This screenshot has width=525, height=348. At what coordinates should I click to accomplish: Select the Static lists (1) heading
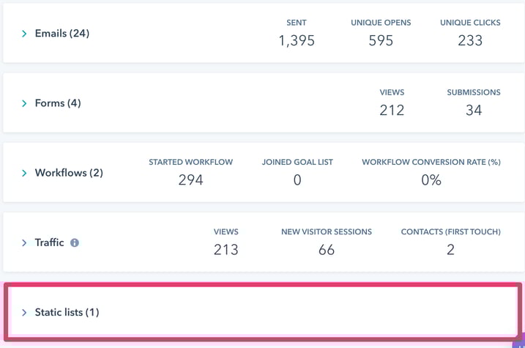[x=67, y=312]
